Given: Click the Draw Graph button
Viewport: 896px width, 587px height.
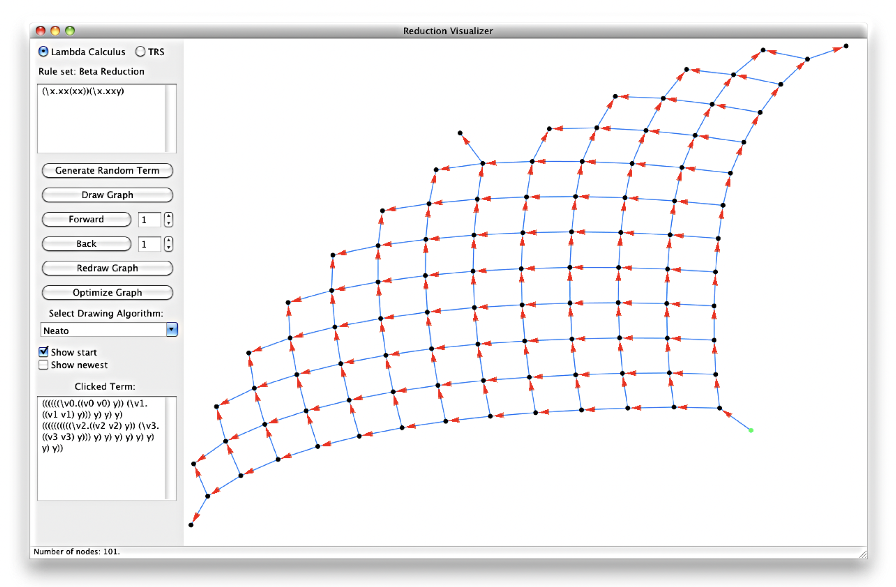Looking at the screenshot, I should coord(107,195).
